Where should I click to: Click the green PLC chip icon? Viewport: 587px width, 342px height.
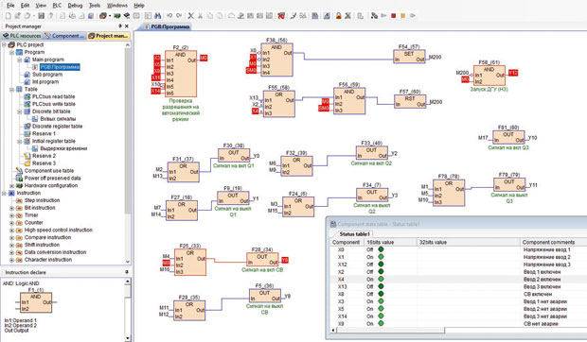tap(116, 16)
